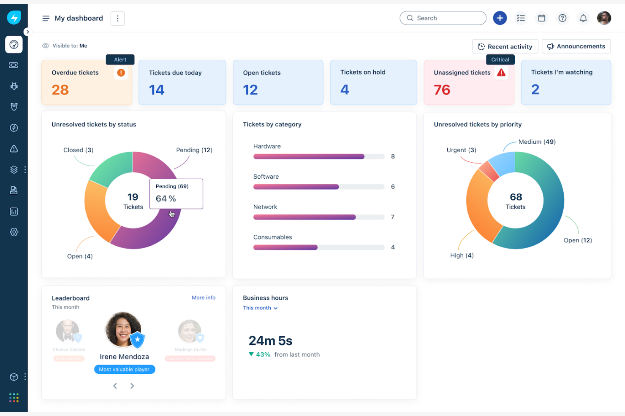
Task: Open the Announcements panel
Action: pyautogui.click(x=576, y=46)
